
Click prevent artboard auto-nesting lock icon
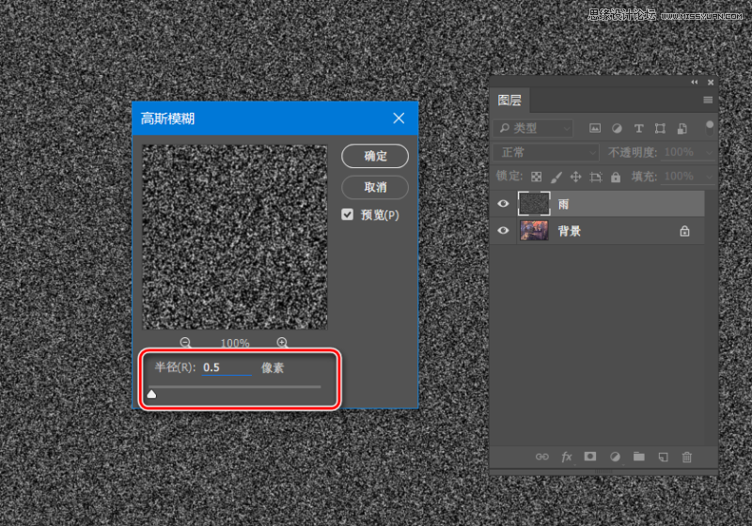[596, 177]
